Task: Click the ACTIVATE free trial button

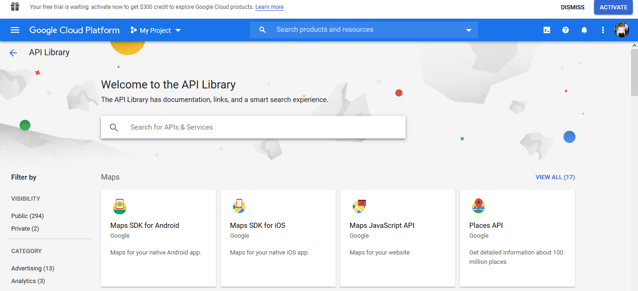Action: 613,7
